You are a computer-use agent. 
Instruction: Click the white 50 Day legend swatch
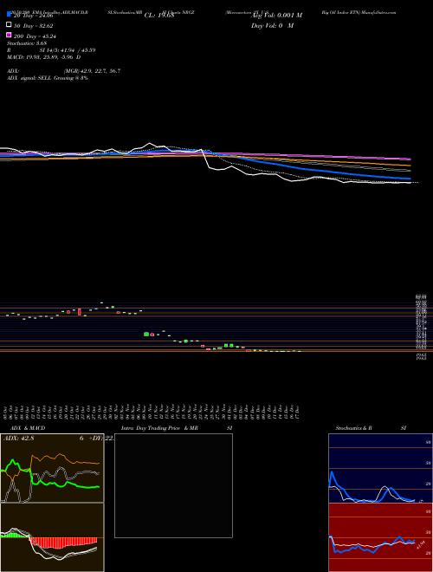[x=9, y=25]
